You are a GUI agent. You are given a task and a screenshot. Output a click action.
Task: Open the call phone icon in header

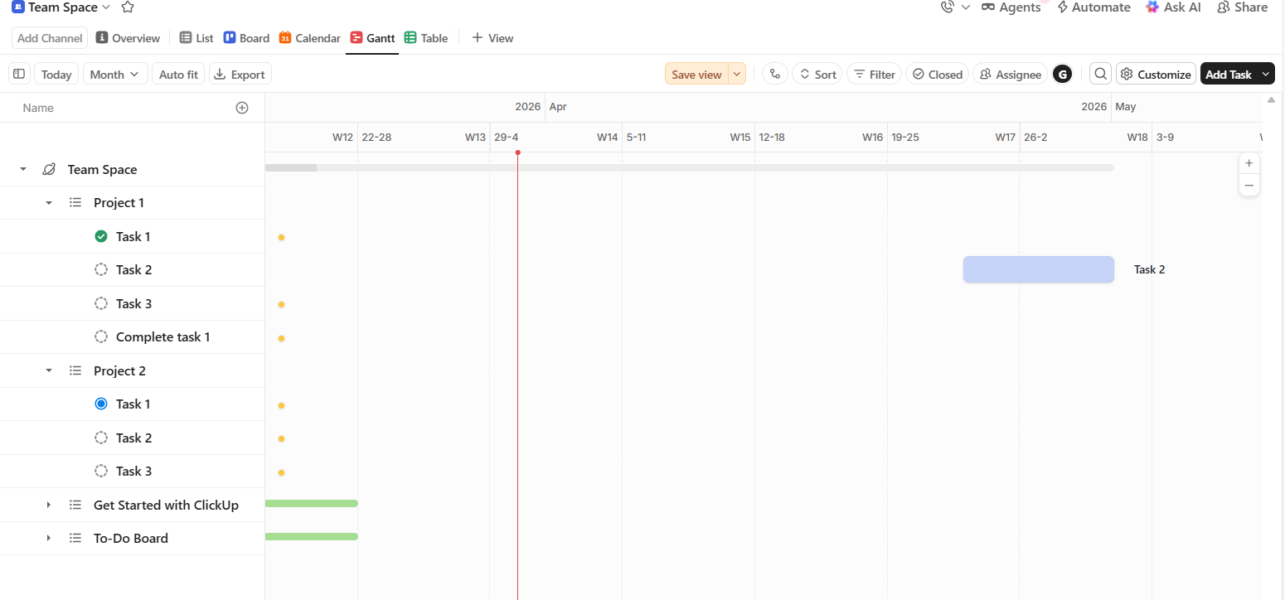click(x=948, y=7)
